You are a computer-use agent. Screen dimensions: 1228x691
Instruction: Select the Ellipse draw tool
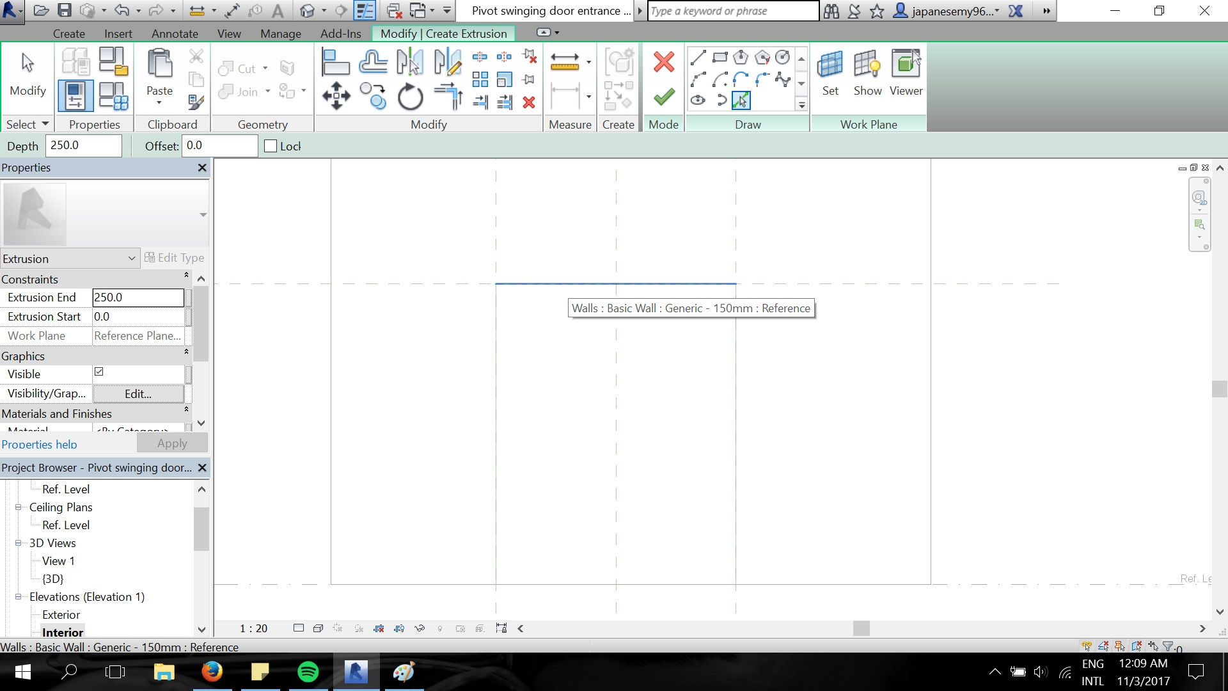tap(698, 100)
